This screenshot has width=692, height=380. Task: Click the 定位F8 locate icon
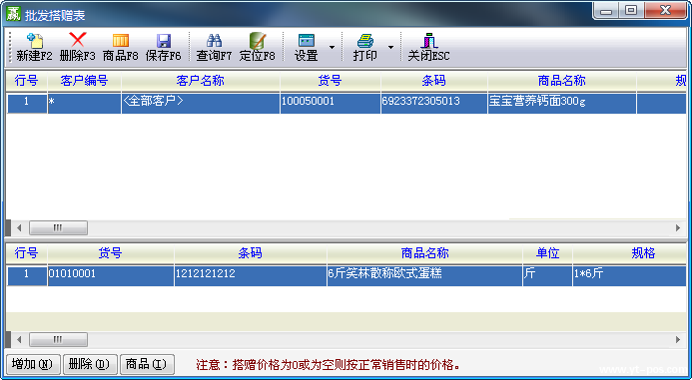(258, 41)
